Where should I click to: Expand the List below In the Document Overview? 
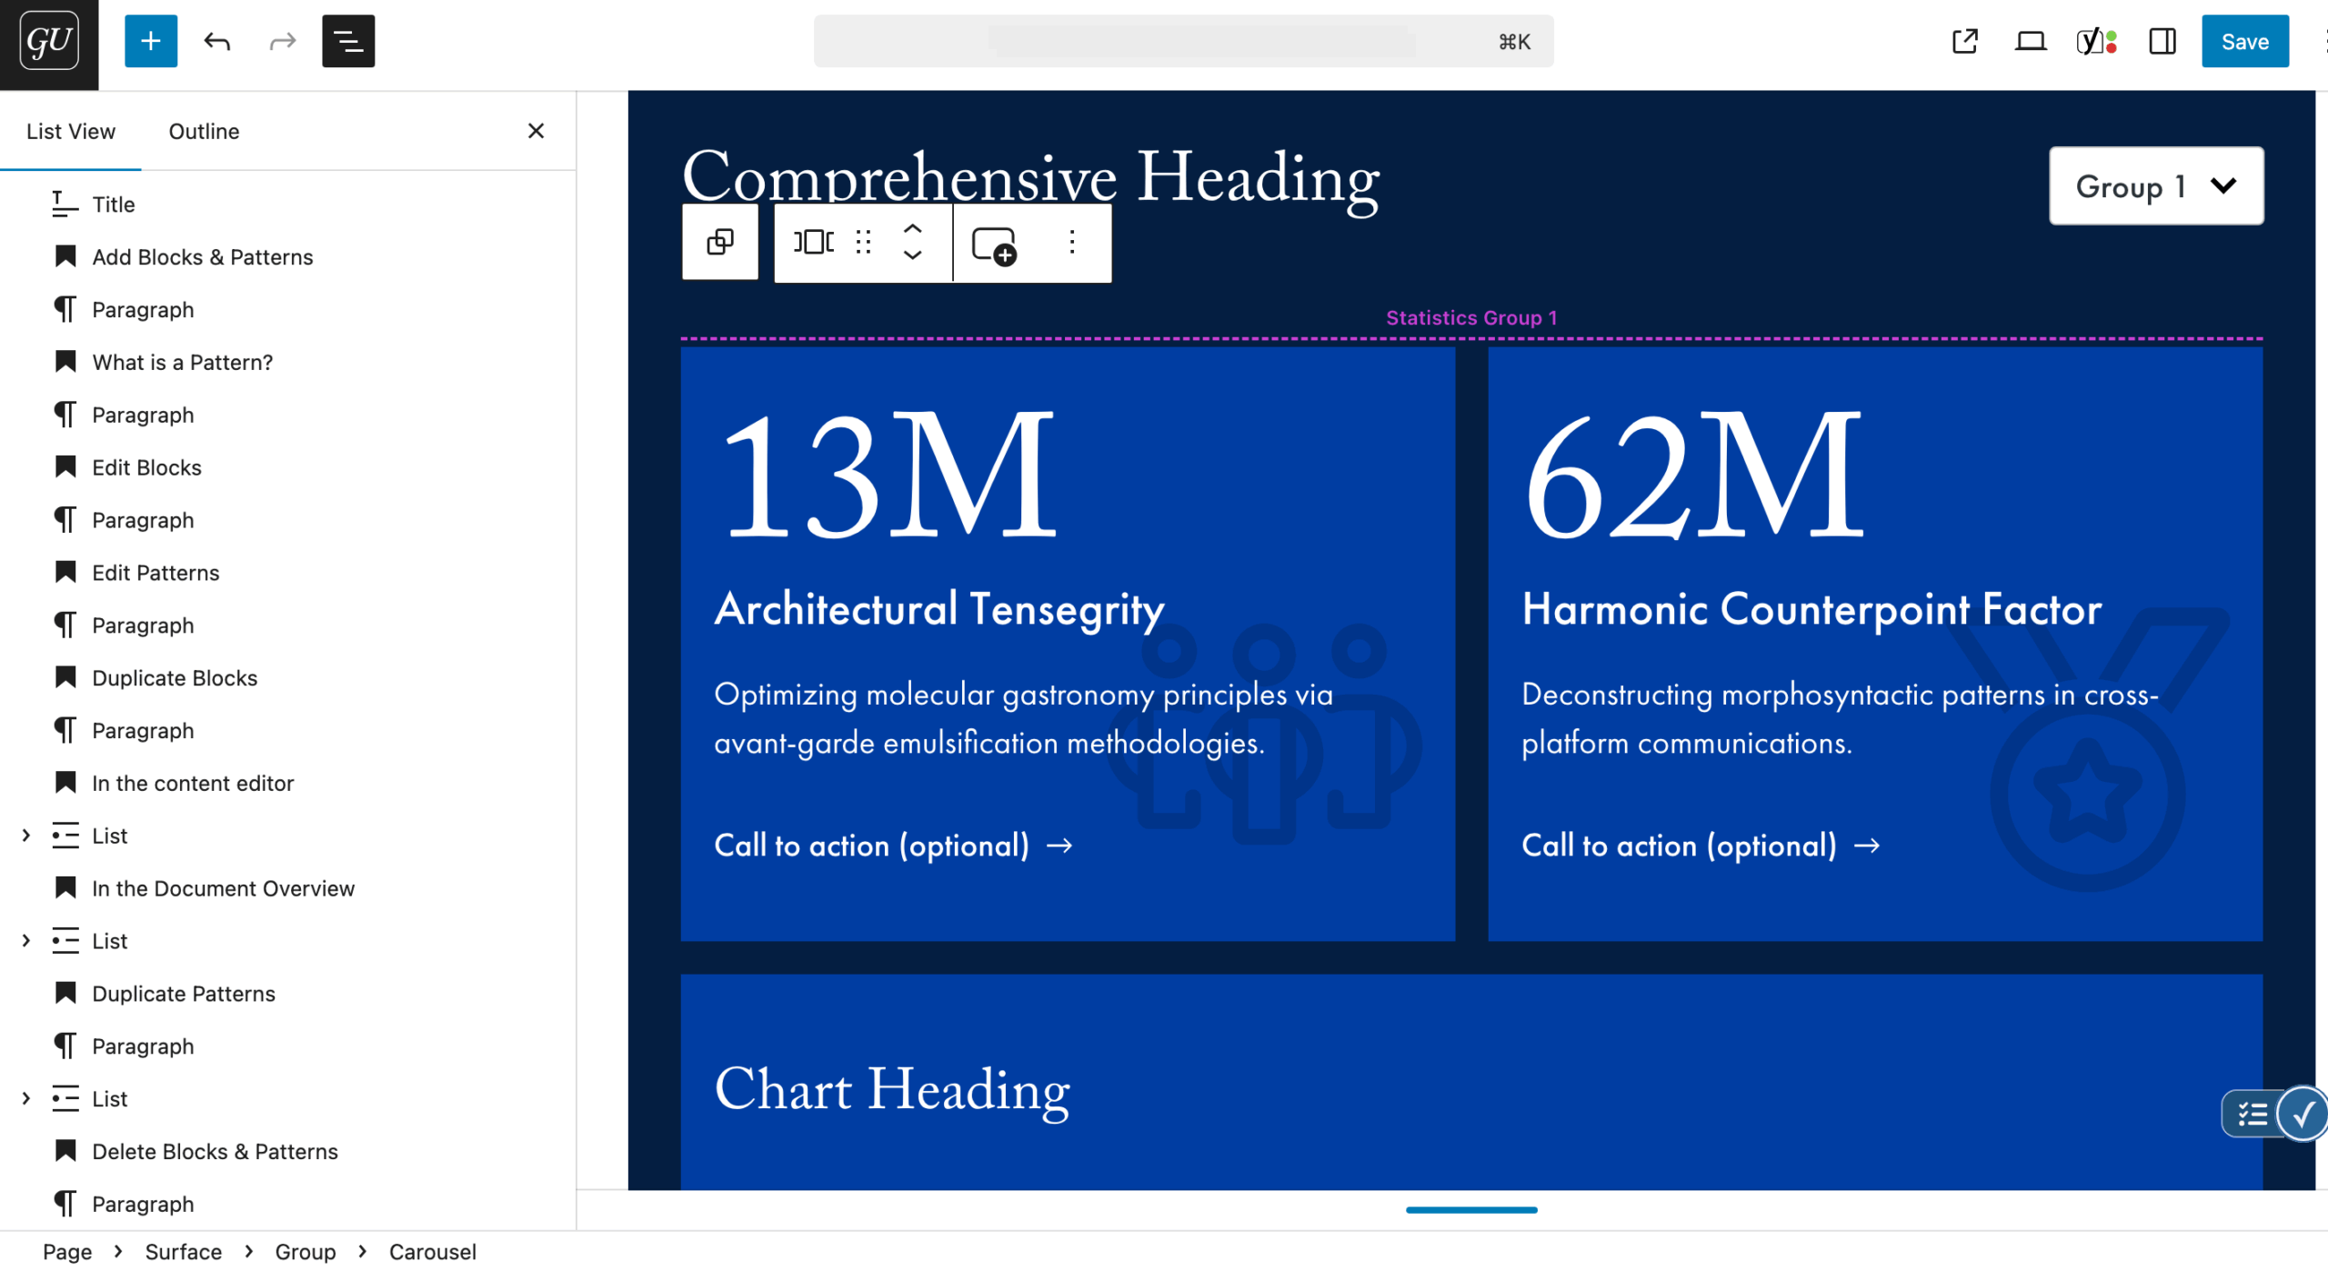(x=25, y=941)
